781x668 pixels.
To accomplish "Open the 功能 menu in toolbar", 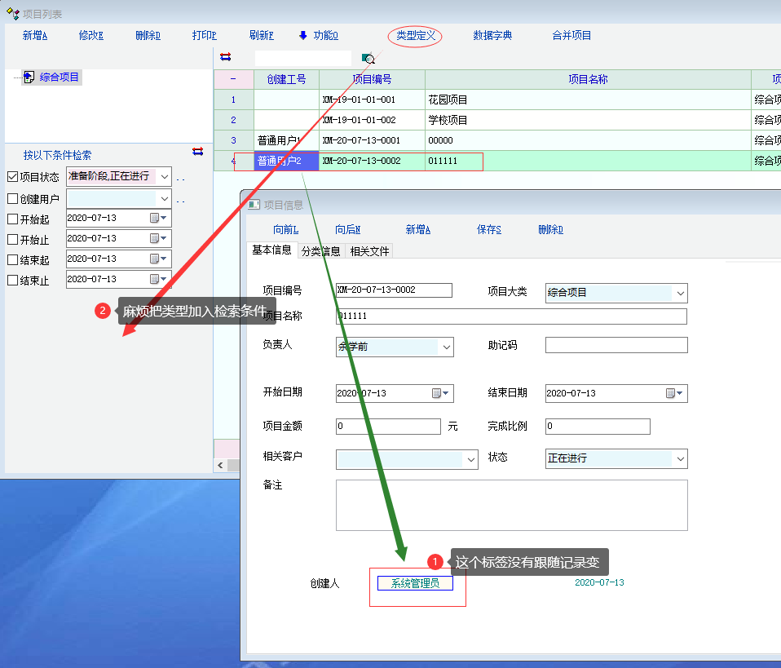I will coord(319,36).
